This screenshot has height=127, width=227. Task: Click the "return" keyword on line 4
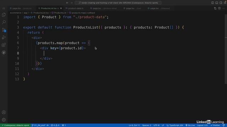point(34,32)
